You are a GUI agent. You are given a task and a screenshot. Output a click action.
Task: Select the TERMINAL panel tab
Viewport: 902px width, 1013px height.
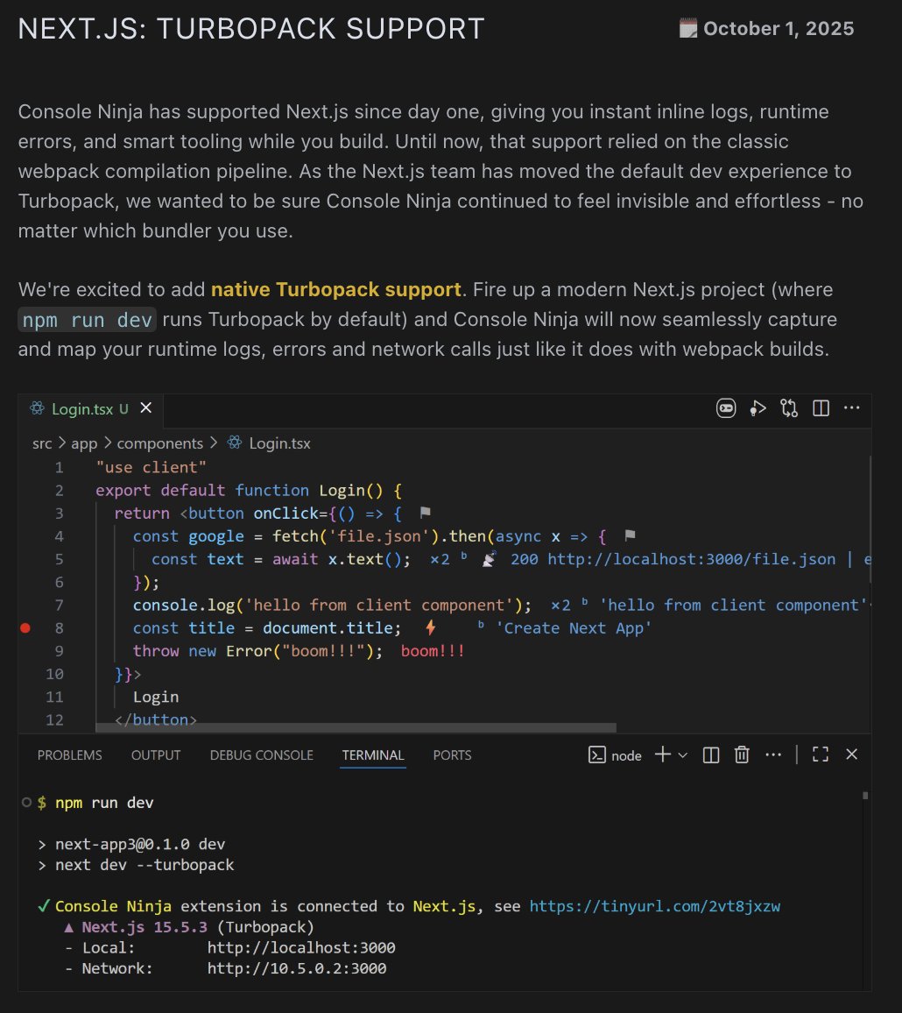[x=372, y=754]
